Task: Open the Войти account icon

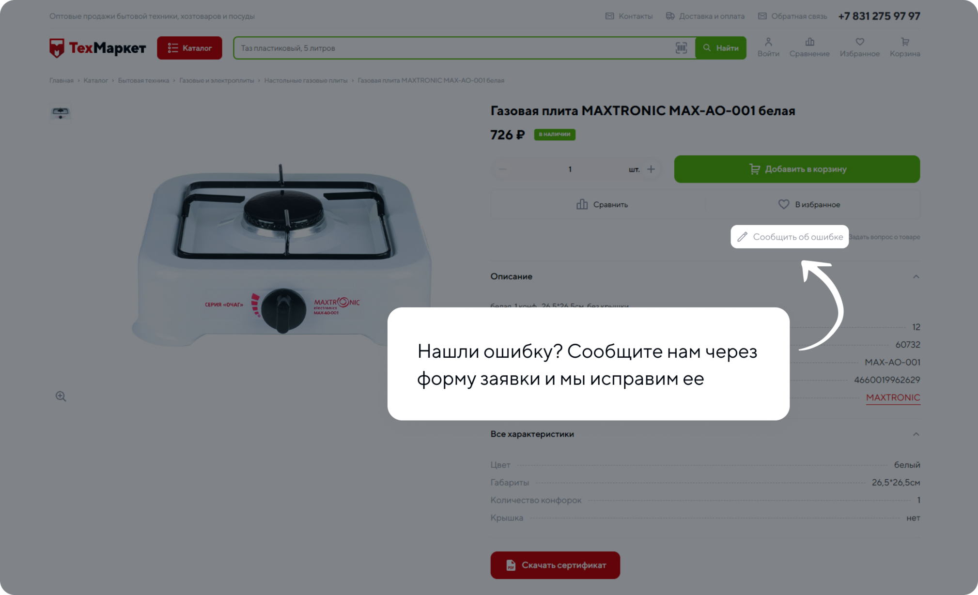Action: click(x=768, y=47)
